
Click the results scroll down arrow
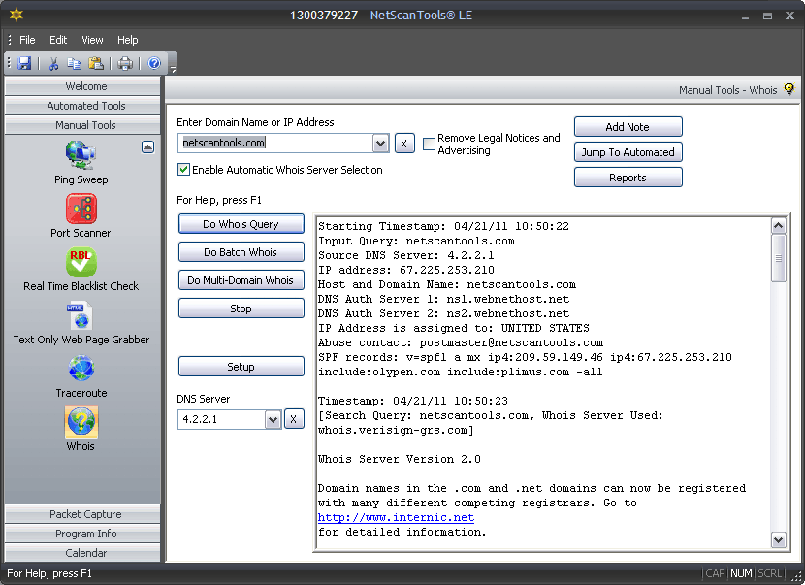coord(778,539)
